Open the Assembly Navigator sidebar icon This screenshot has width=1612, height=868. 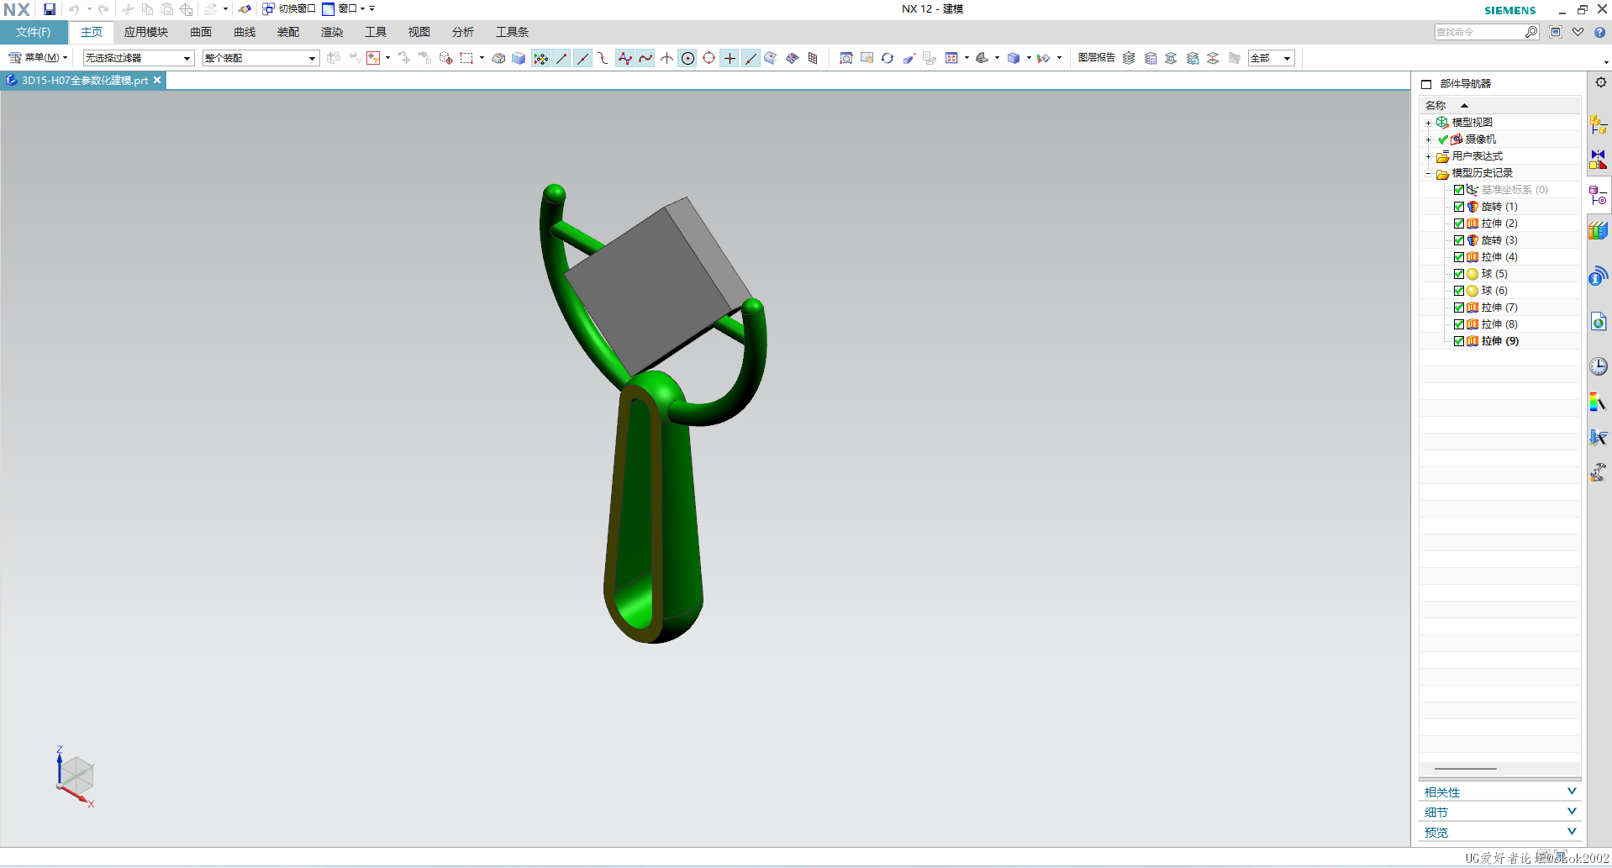click(1599, 125)
